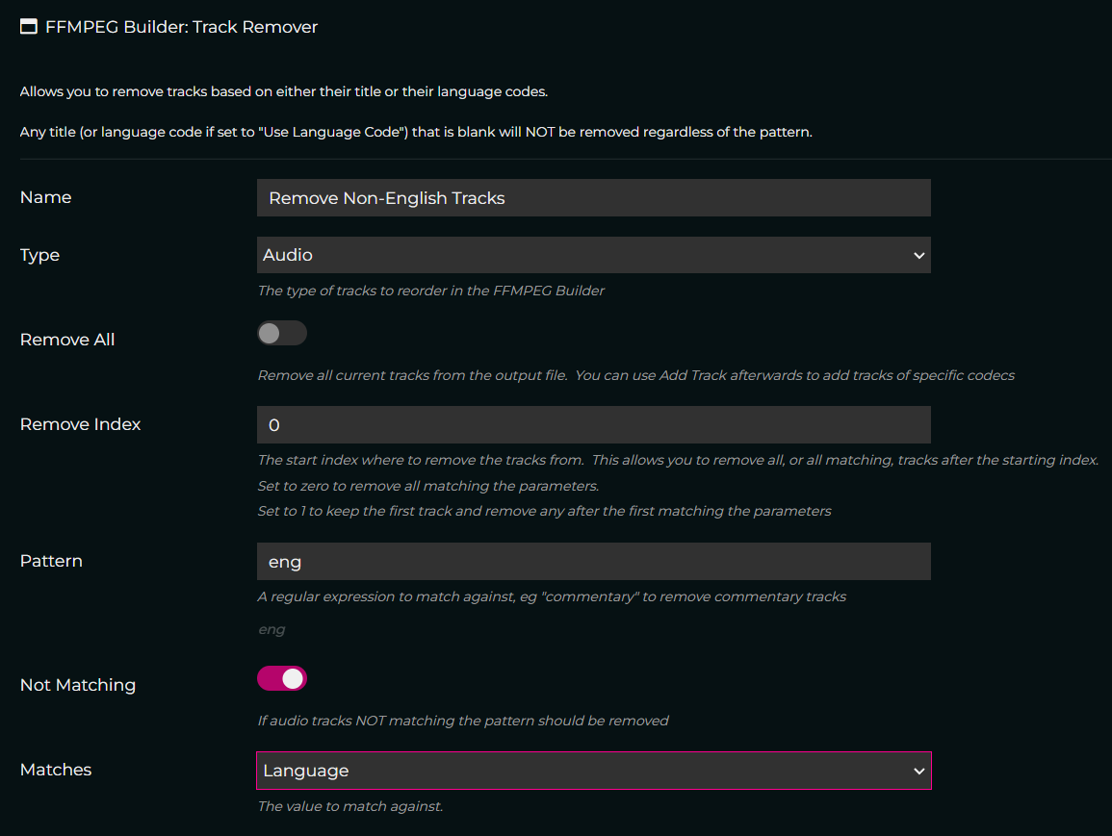
Task: Click into the Pattern field containing eng
Action: pyautogui.click(x=594, y=561)
